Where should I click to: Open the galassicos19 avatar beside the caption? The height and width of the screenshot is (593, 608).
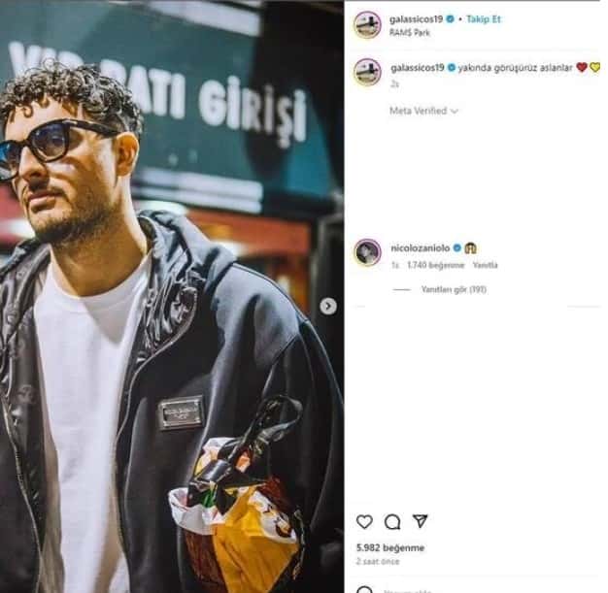point(367,72)
